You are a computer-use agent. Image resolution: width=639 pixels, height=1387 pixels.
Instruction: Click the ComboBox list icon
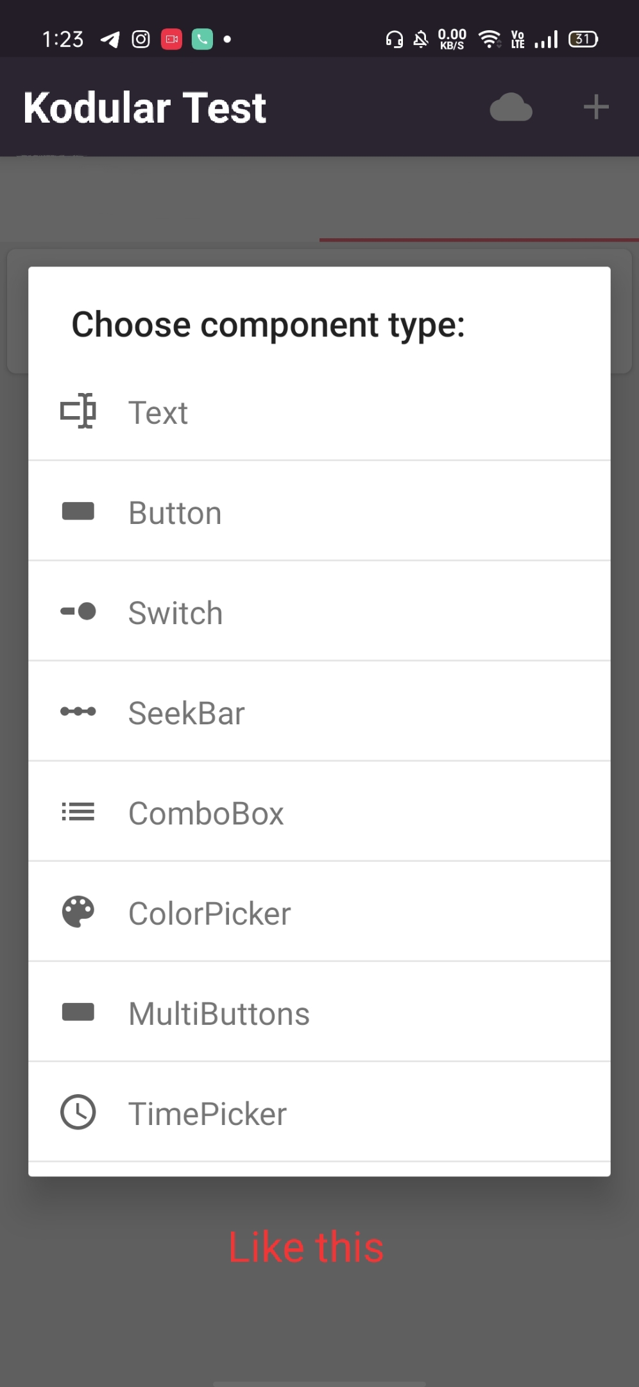tap(78, 812)
